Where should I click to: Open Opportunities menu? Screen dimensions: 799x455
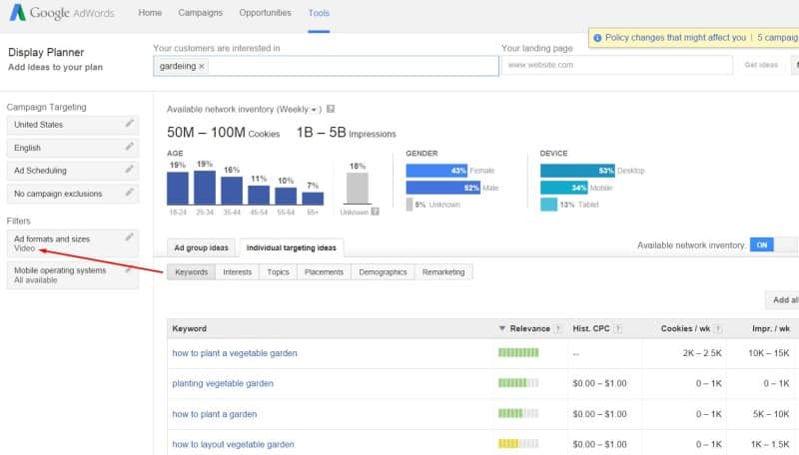[265, 13]
